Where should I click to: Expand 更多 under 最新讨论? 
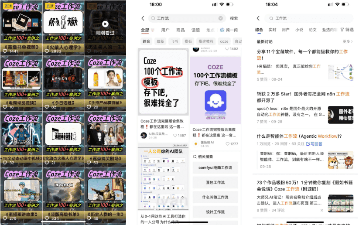[348, 41]
